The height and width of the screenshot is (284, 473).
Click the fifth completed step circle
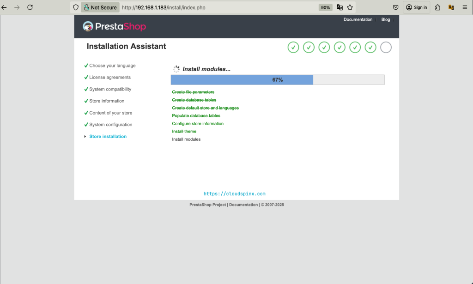pos(355,47)
